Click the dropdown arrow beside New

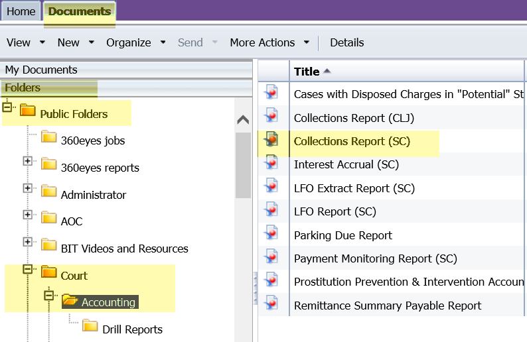(x=92, y=42)
